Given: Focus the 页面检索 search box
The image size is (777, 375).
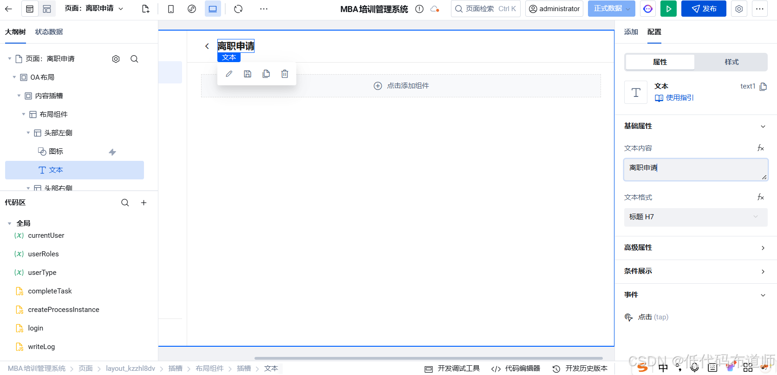Looking at the screenshot, I should (x=485, y=9).
